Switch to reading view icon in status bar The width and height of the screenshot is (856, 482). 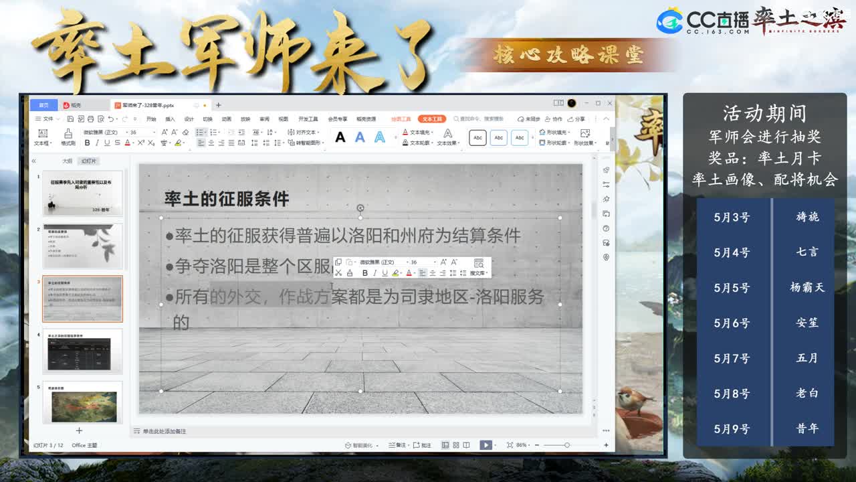click(466, 445)
